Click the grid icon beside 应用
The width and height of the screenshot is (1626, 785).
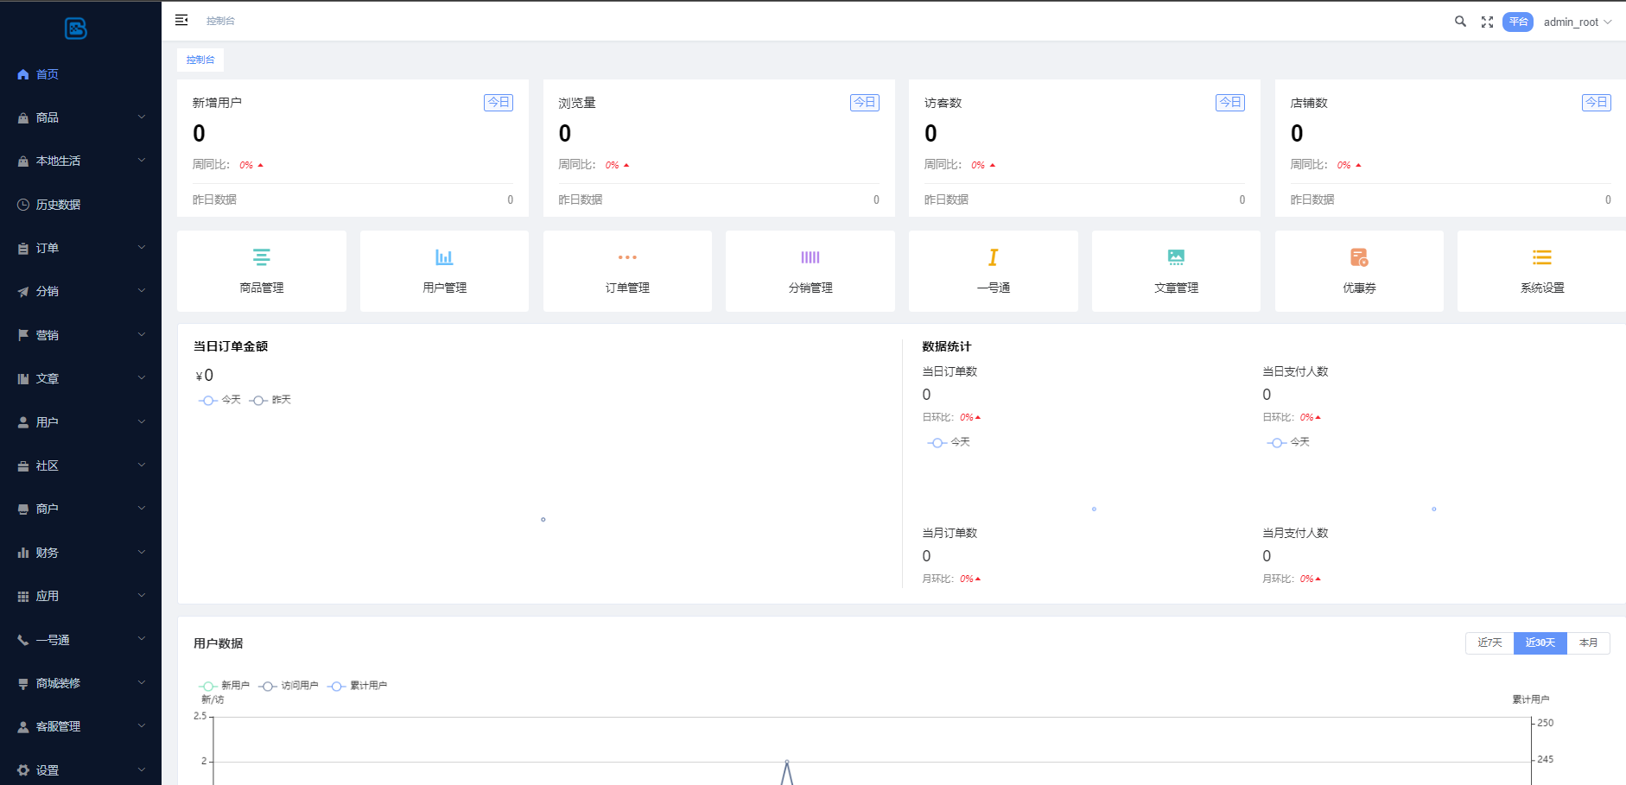pyautogui.click(x=23, y=597)
